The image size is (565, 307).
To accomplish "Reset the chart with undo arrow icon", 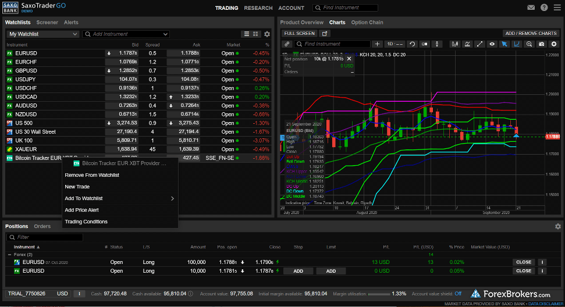I will coord(412,44).
